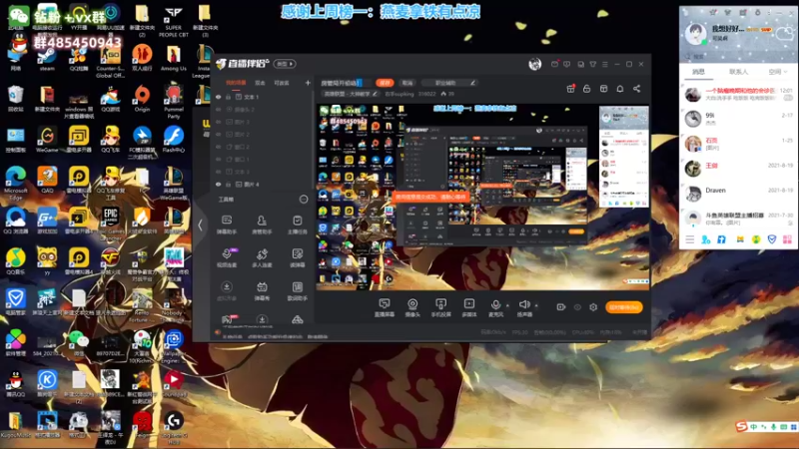Open streaming settings gear icon
Image resolution: width=799 pixels, height=449 pixels.
click(593, 307)
